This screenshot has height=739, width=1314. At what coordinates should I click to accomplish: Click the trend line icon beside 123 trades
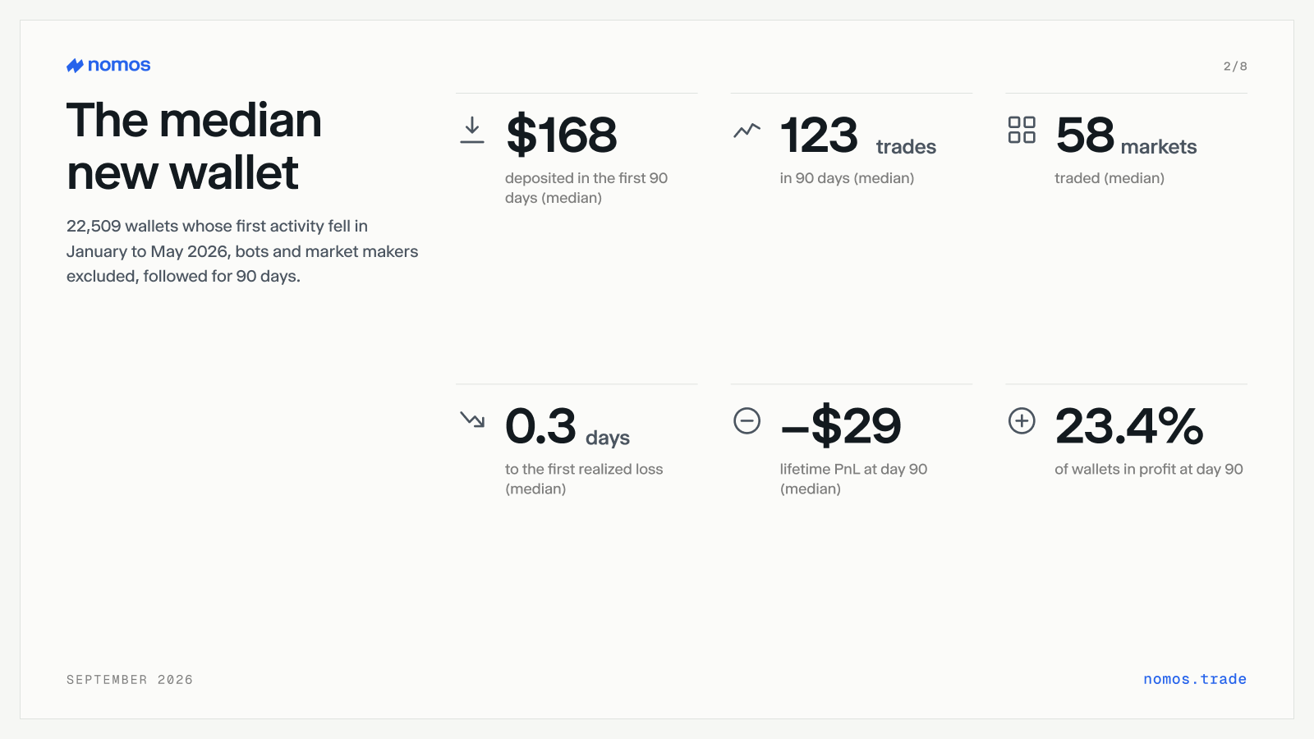747,130
